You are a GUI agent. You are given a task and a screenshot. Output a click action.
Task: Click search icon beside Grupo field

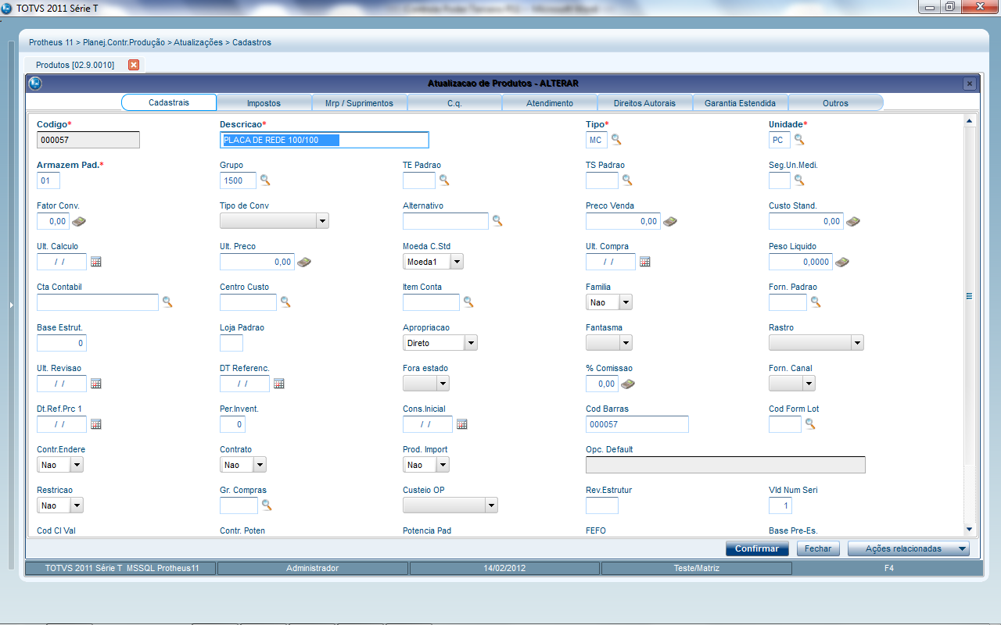click(265, 180)
